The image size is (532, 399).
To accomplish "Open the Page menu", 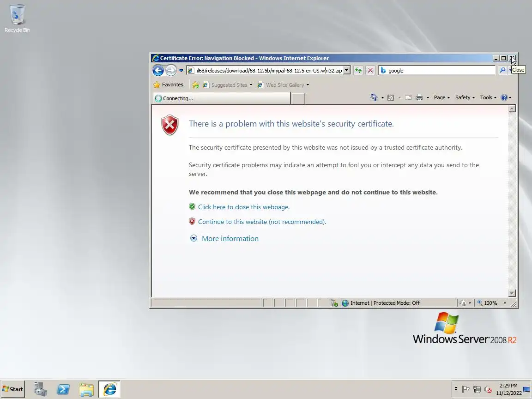I will 442,98.
